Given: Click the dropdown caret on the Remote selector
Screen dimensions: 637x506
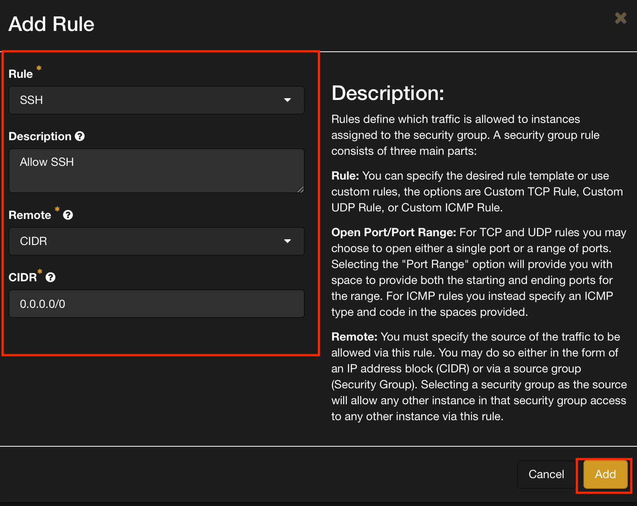Looking at the screenshot, I should (x=288, y=241).
